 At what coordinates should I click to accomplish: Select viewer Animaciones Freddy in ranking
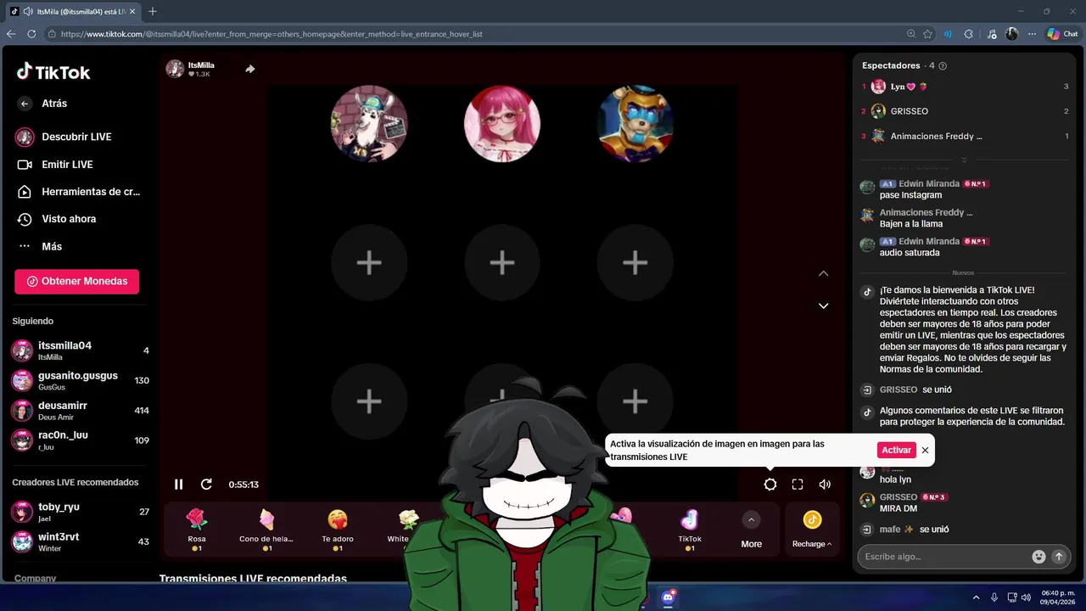966,136
